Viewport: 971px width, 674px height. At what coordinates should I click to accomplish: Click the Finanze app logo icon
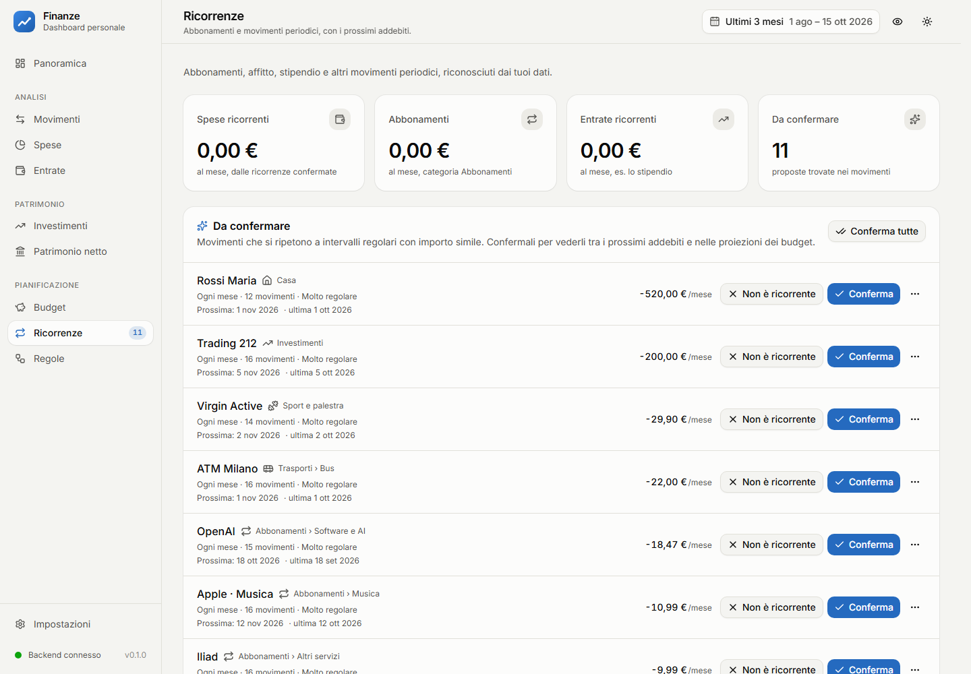[x=24, y=22]
